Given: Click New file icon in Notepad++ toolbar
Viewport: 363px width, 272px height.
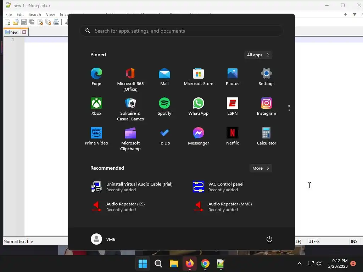Looking at the screenshot, I should tap(8, 22).
